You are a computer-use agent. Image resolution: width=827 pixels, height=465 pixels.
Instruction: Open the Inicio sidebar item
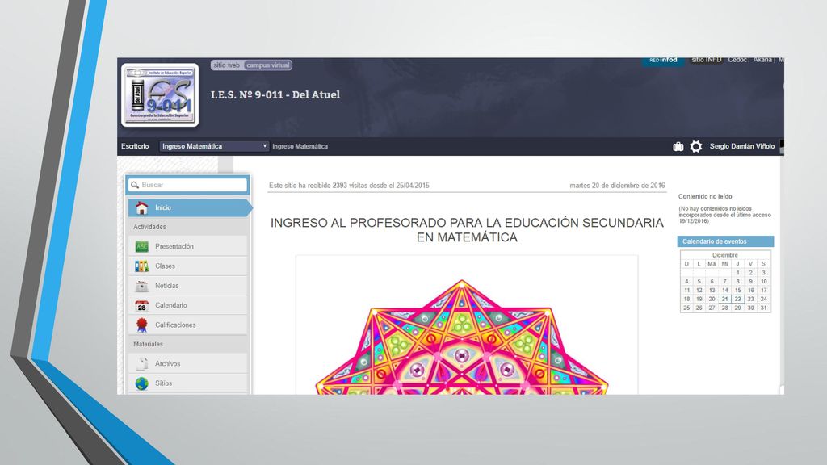188,207
